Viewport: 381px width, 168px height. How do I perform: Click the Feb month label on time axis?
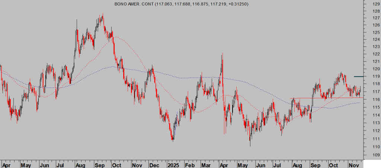[190, 165]
